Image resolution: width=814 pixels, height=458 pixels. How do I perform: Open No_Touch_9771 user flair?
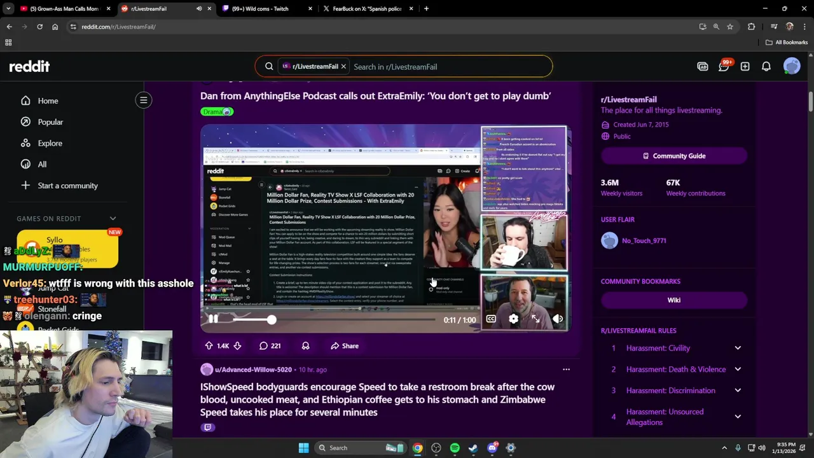(x=634, y=240)
